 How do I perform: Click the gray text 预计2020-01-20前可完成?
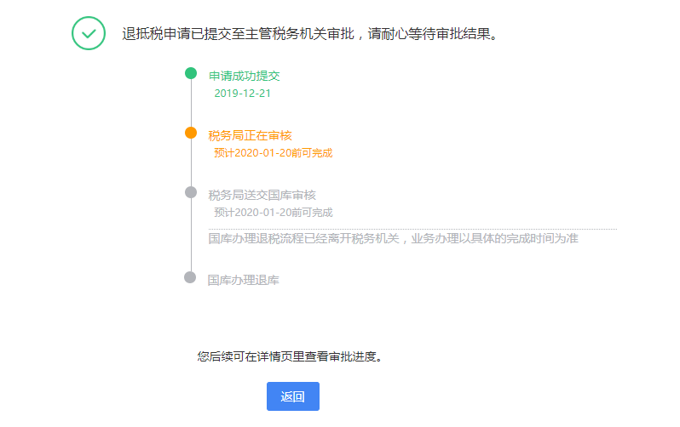(274, 213)
